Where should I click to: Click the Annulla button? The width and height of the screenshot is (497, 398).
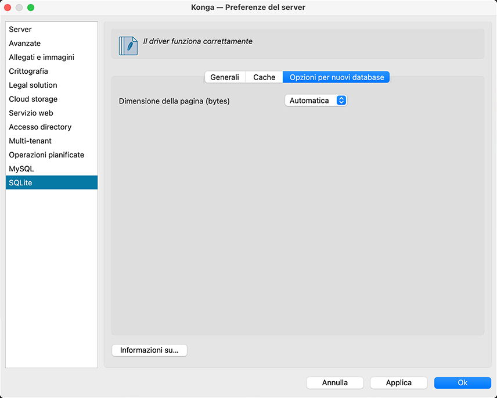point(335,383)
